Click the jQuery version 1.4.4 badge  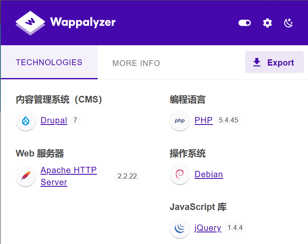pyautogui.click(x=235, y=228)
